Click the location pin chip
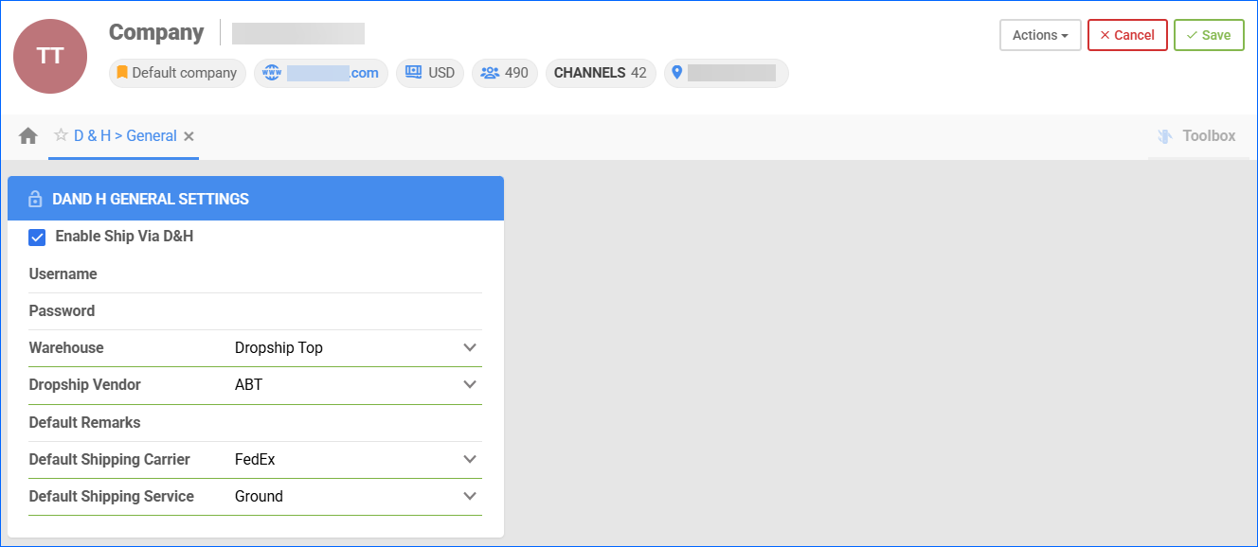 click(726, 73)
